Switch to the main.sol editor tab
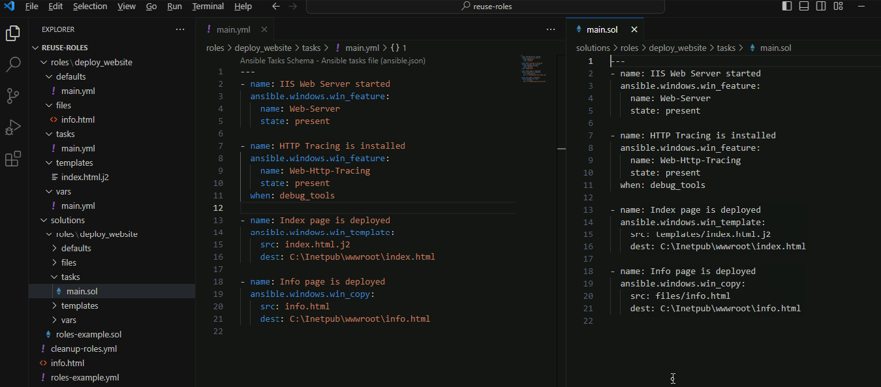 click(602, 29)
